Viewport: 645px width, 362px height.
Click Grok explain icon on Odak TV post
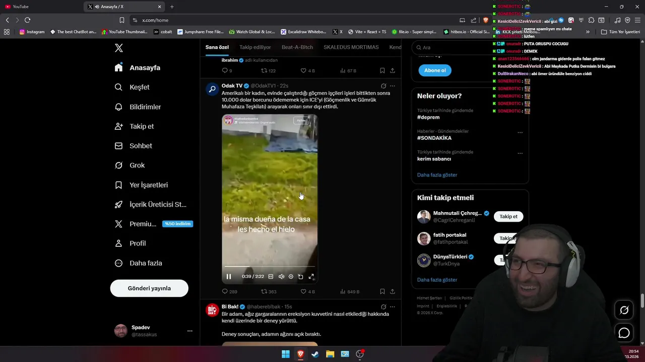click(x=383, y=86)
